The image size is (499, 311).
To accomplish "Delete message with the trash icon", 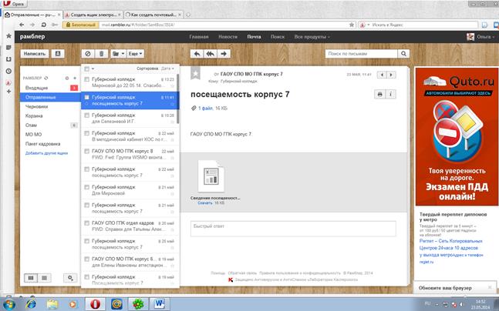I will pyautogui.click(x=102, y=54).
